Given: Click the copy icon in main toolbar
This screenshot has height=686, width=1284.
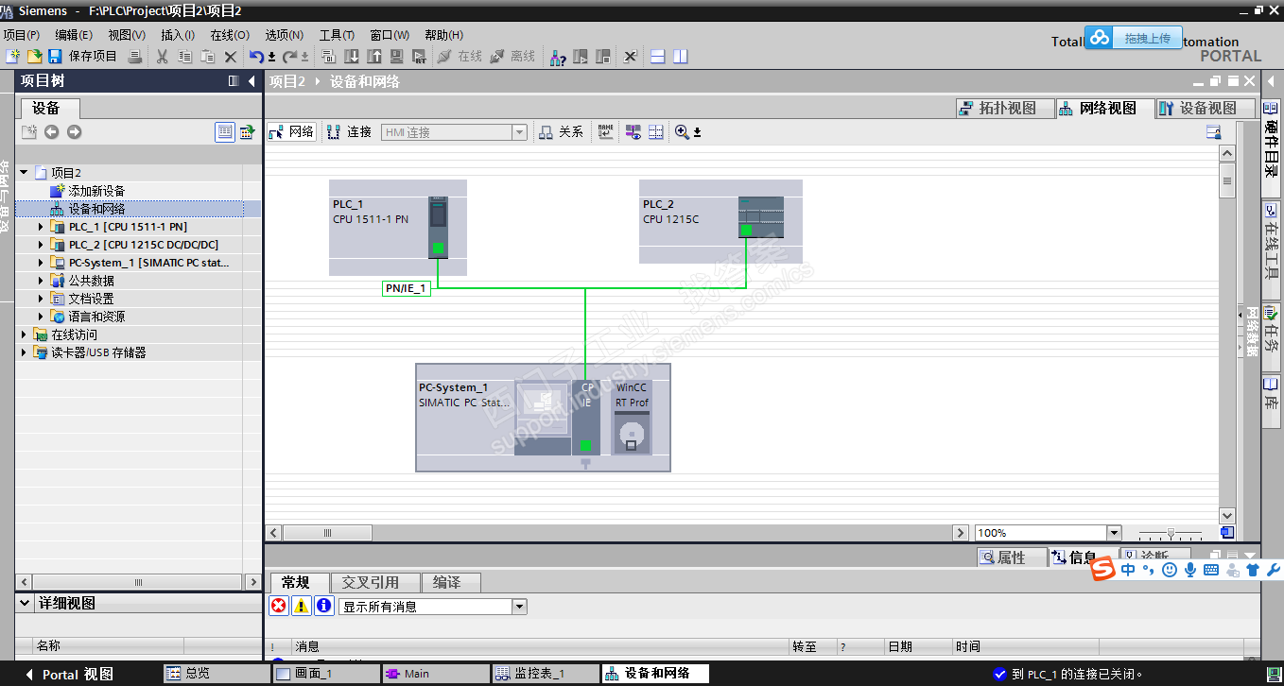Looking at the screenshot, I should pyautogui.click(x=184, y=57).
